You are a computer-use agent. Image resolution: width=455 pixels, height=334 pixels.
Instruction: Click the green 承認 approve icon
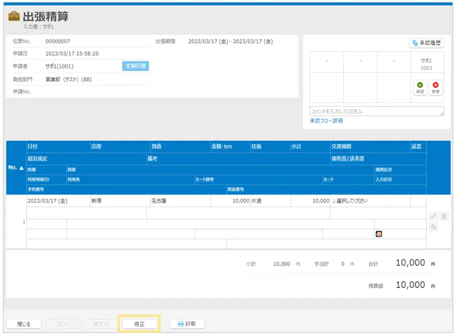coord(420,85)
